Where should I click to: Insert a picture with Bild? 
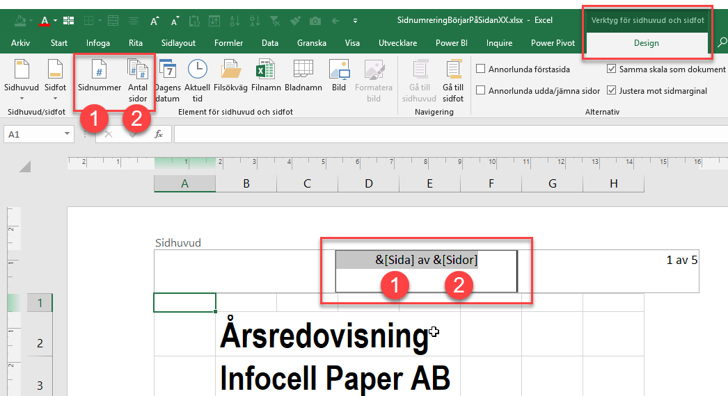tap(339, 75)
